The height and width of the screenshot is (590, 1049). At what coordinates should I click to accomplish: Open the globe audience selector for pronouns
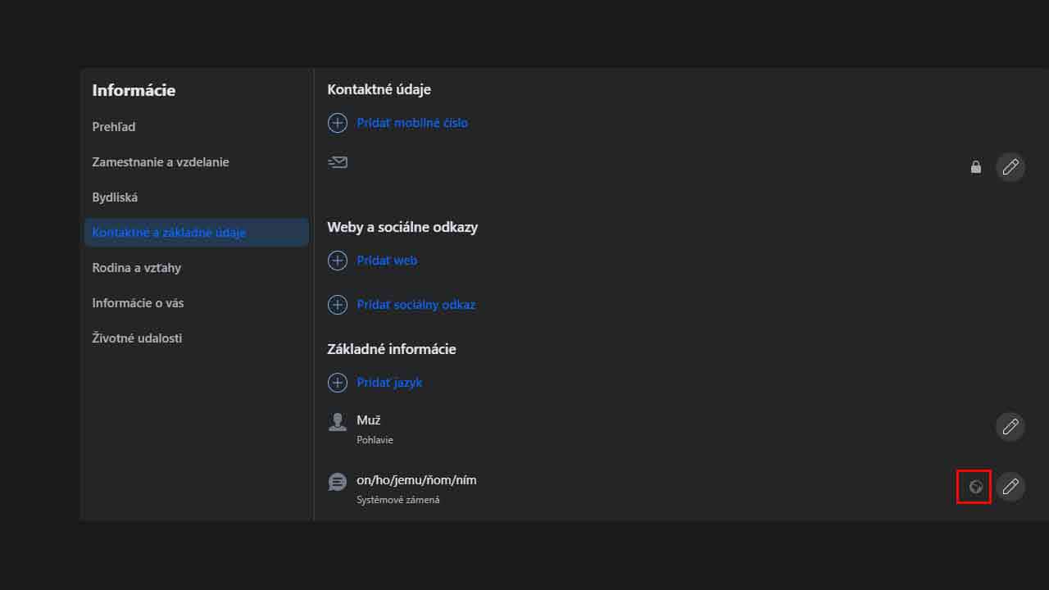(x=975, y=487)
